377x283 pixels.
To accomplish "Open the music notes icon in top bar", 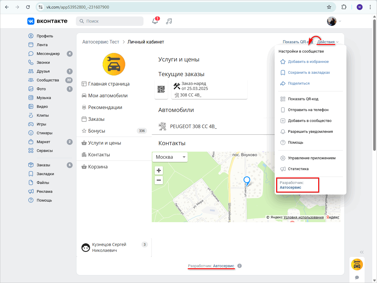I will click(x=169, y=21).
